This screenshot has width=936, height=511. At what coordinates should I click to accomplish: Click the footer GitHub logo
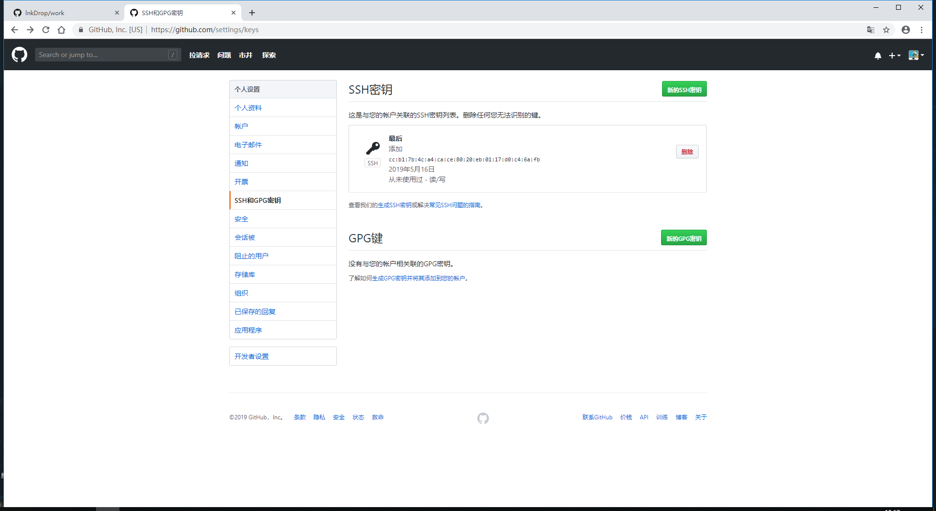pyautogui.click(x=483, y=418)
